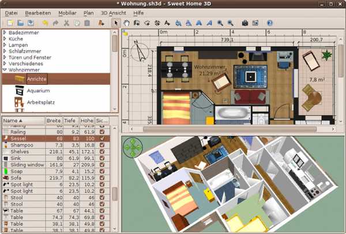
Task: Click the Create photo camera icon
Action: [x=245, y=23]
